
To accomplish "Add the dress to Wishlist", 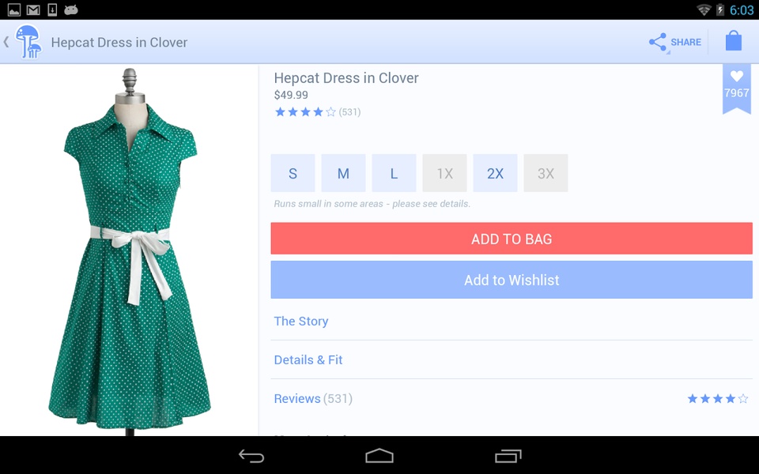I will (512, 280).
